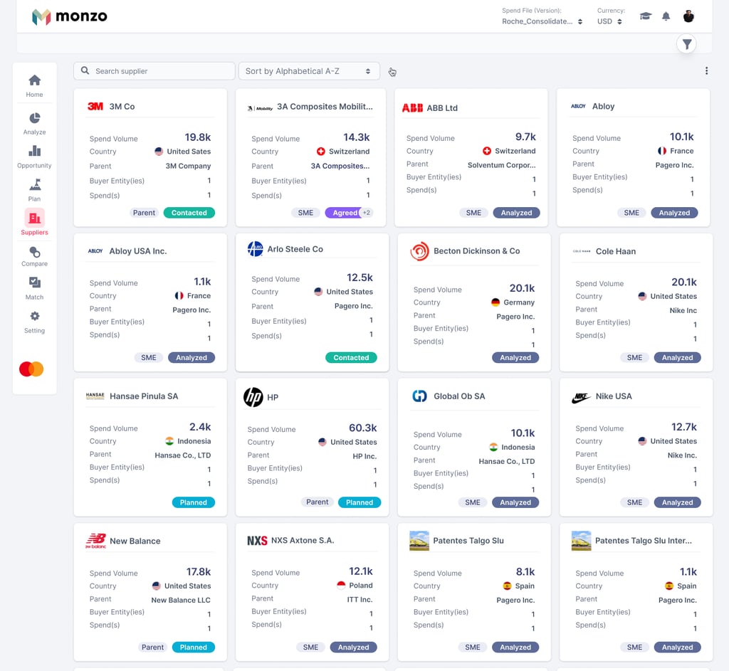
Task: Click the Analyzed badge on ABB Ltd
Action: pos(516,213)
